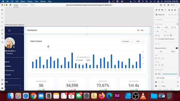Click gear icon on Martha Blair avatar
180x101 pixels.
(x=14, y=47)
